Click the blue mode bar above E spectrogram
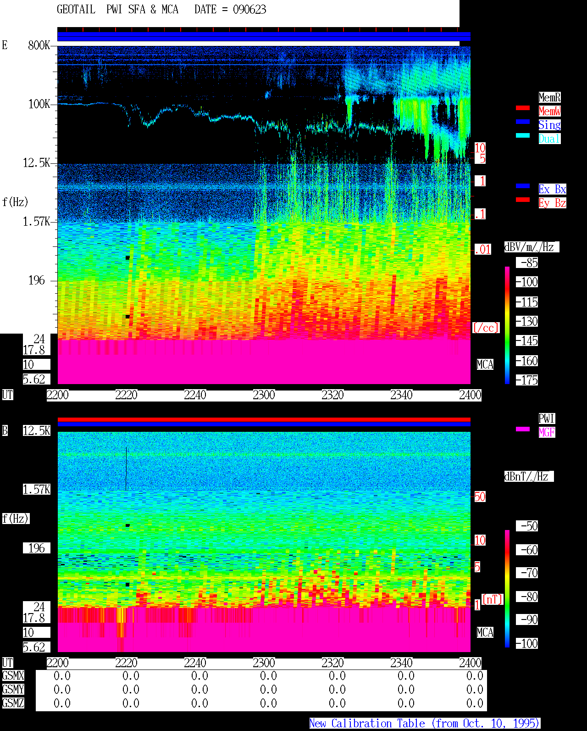The image size is (587, 731). click(264, 37)
